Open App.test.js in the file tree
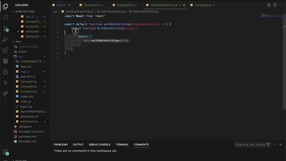 28,76
